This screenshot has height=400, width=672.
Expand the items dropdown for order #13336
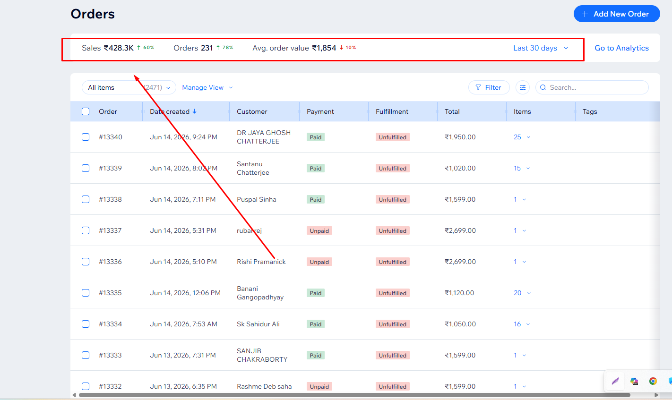[520, 262]
